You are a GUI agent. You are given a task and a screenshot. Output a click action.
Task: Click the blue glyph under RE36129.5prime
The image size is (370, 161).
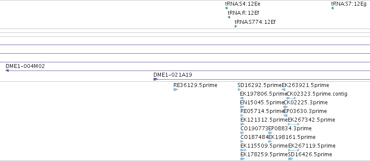pos(176,90)
